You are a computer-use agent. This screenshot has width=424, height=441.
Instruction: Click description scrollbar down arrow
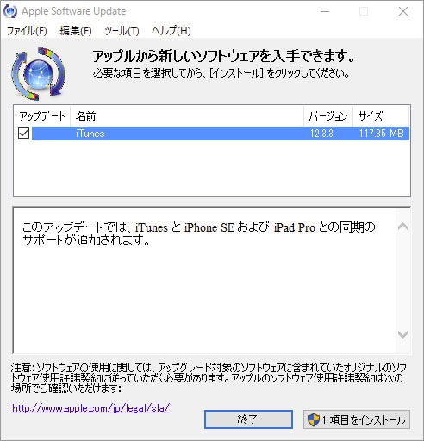402,334
